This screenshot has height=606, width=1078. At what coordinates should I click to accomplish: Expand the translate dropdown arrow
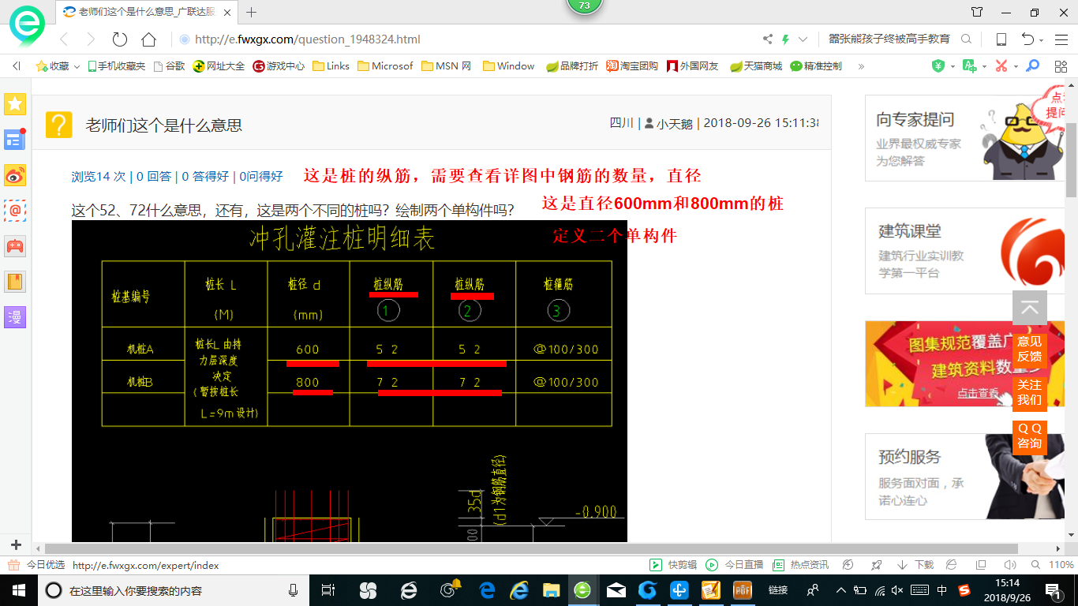tap(983, 66)
